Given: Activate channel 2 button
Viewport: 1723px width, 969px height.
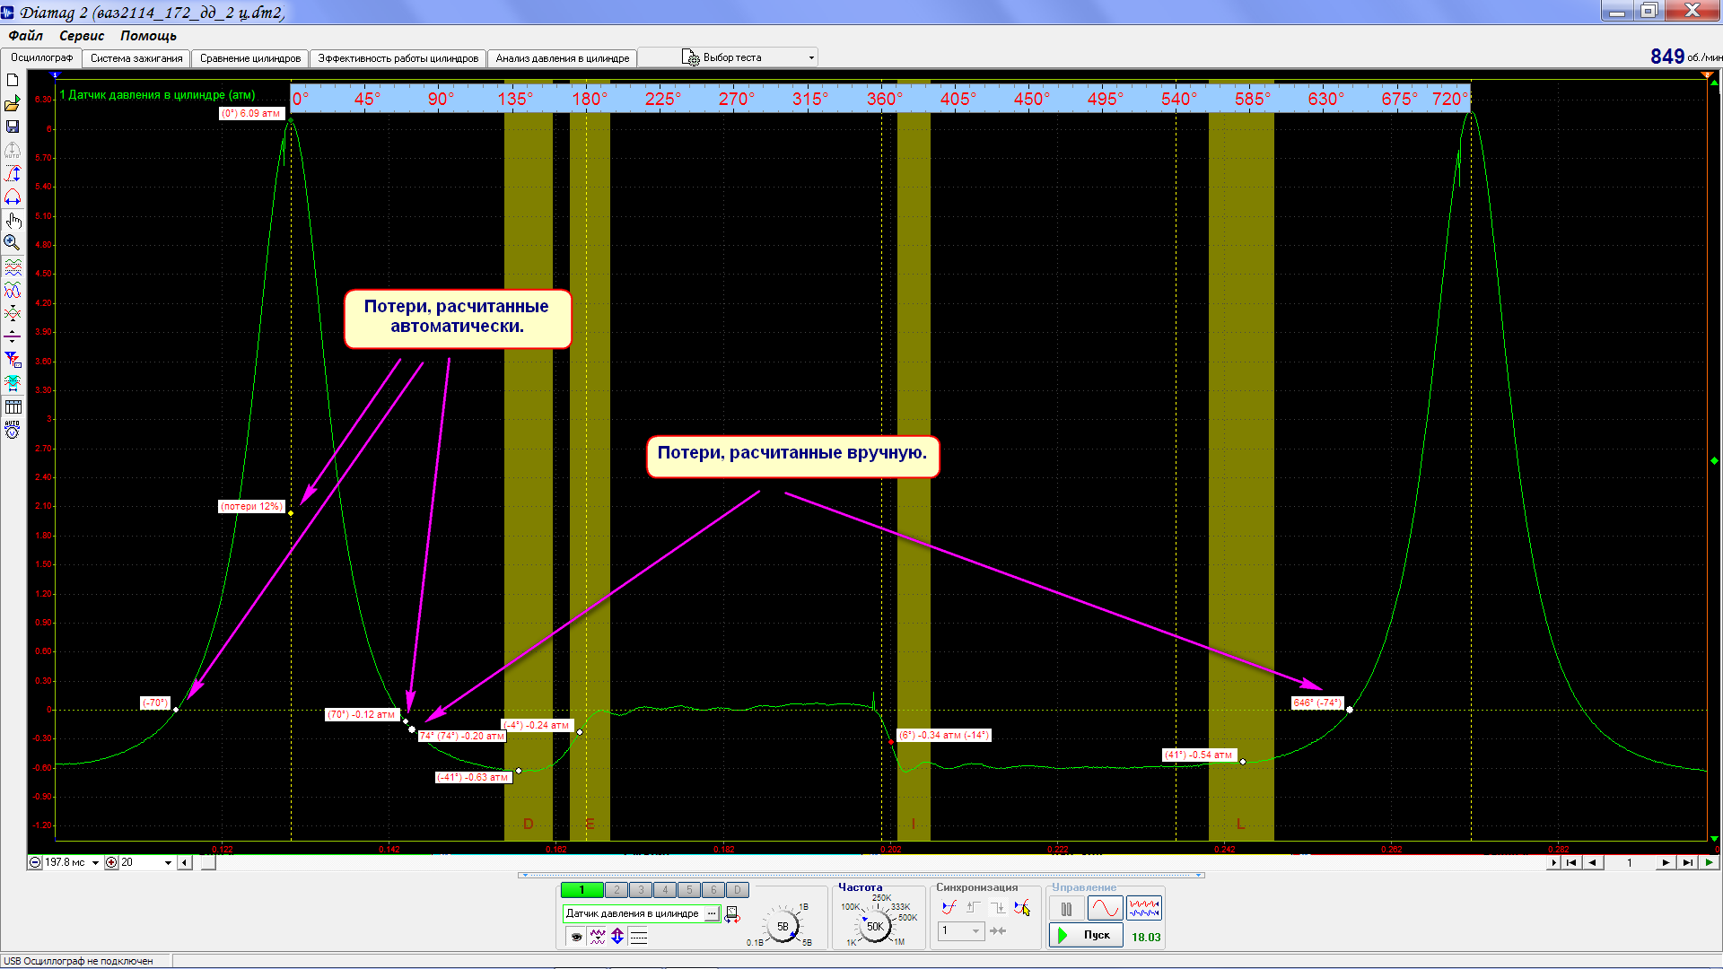Looking at the screenshot, I should 617,890.
